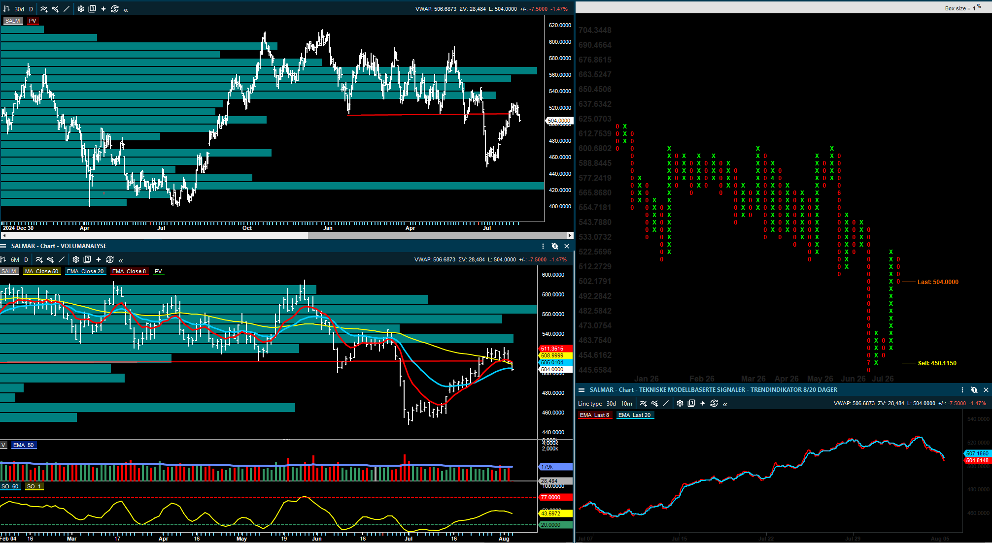Select trend line tool in top chart
Image resolution: width=992 pixels, height=543 pixels.
[67, 9]
